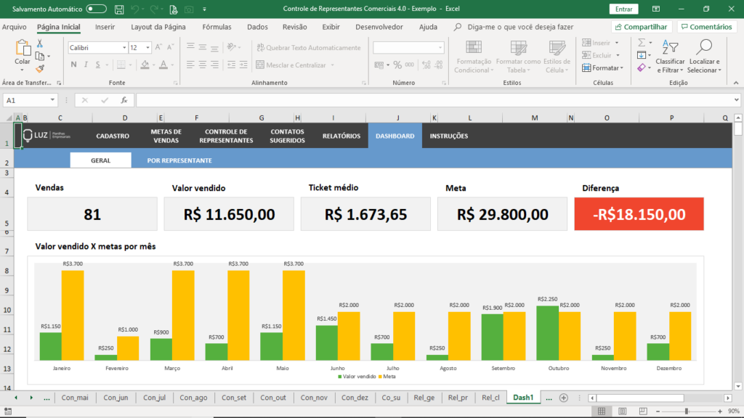Open the Cor da Fonte color dropdown arrow
Viewport: 744px width, 418px height.
pyautogui.click(x=171, y=65)
